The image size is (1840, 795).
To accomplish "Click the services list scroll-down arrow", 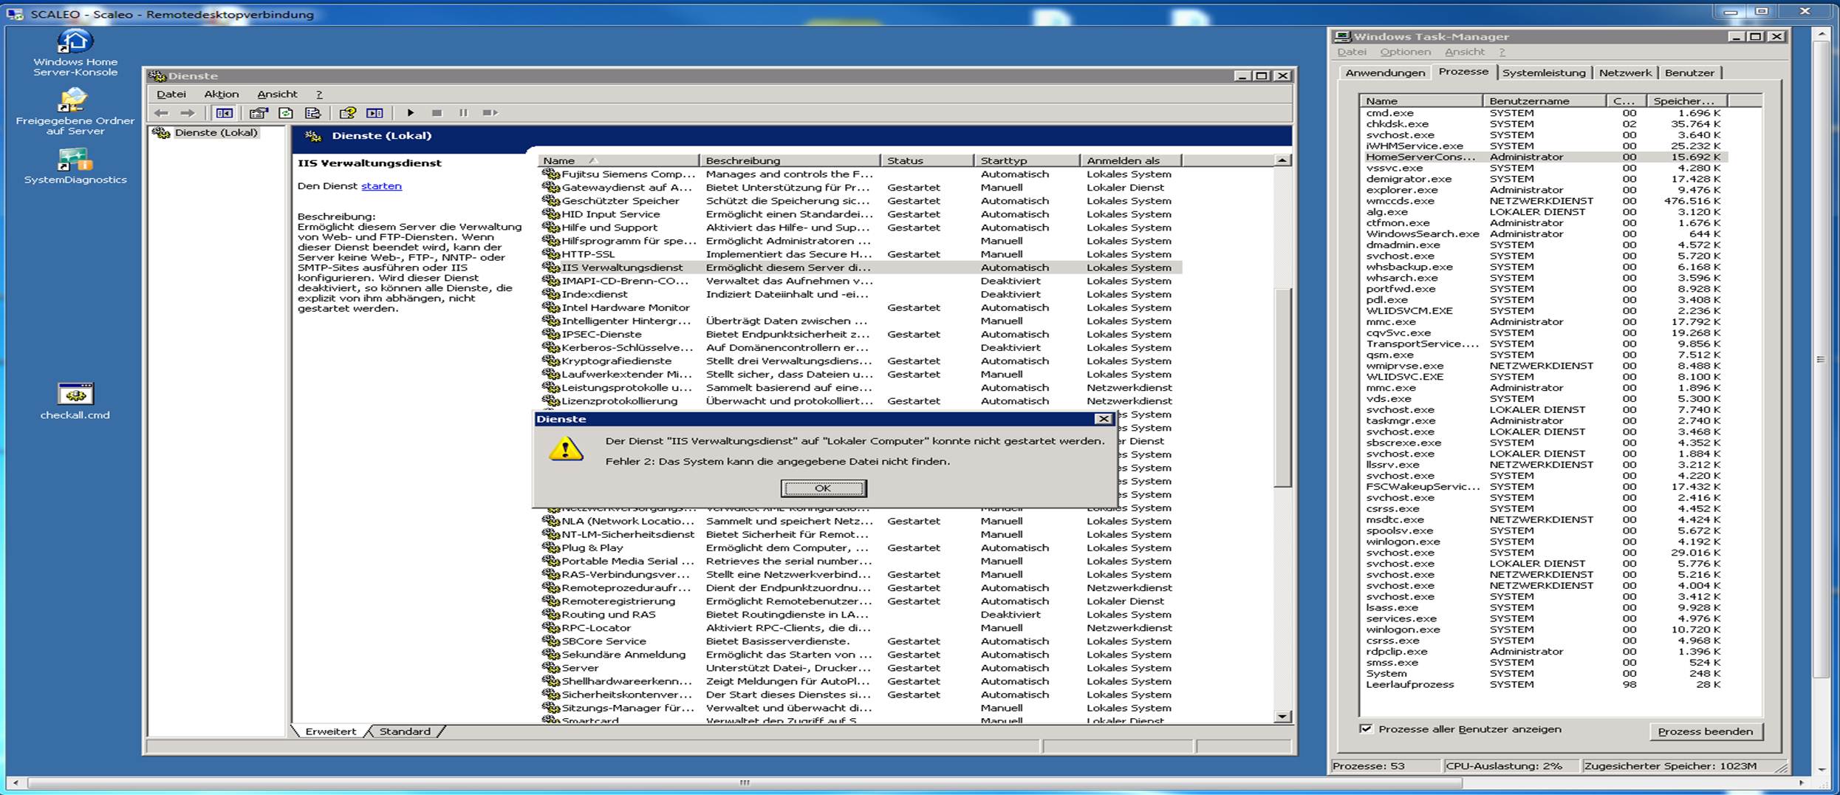I will 1282,717.
